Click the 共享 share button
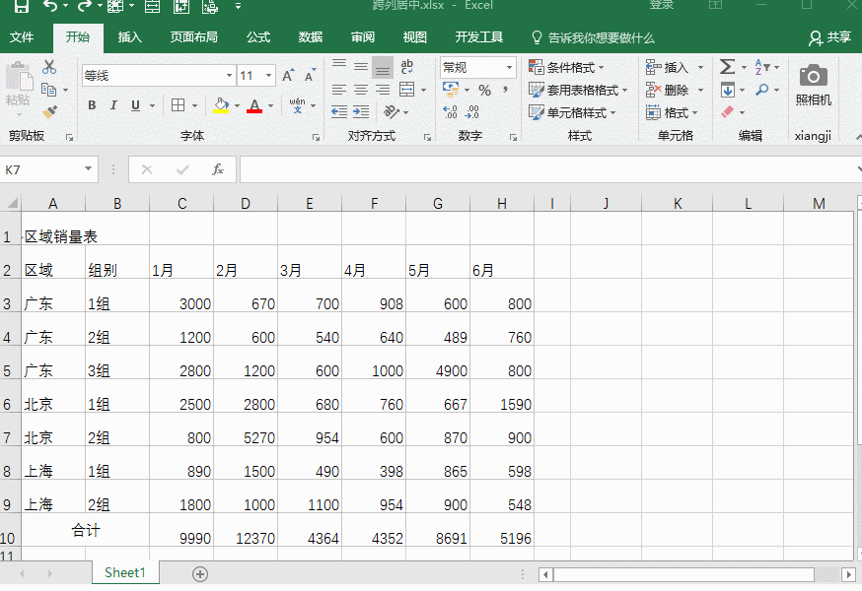862x591 pixels. point(830,37)
